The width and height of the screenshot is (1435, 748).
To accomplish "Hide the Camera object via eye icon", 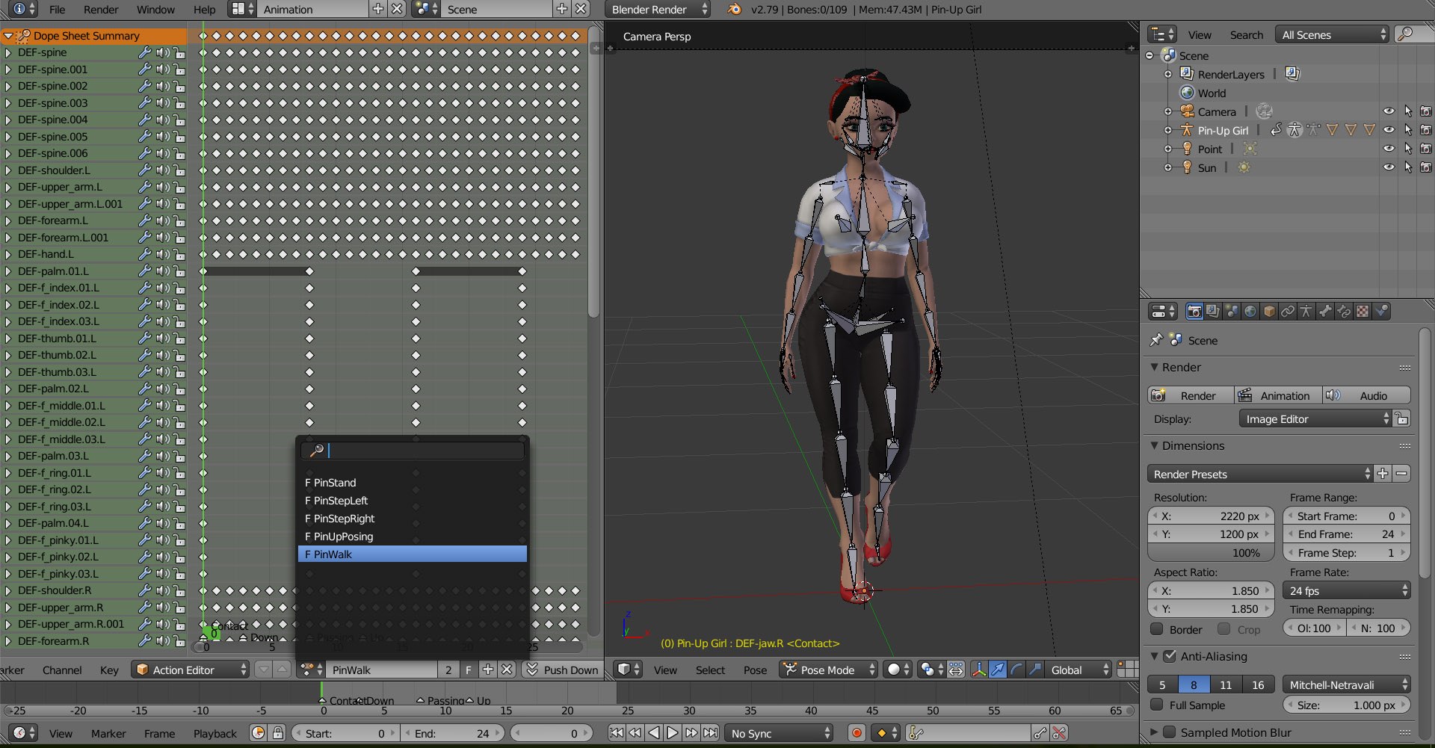I will pos(1388,111).
